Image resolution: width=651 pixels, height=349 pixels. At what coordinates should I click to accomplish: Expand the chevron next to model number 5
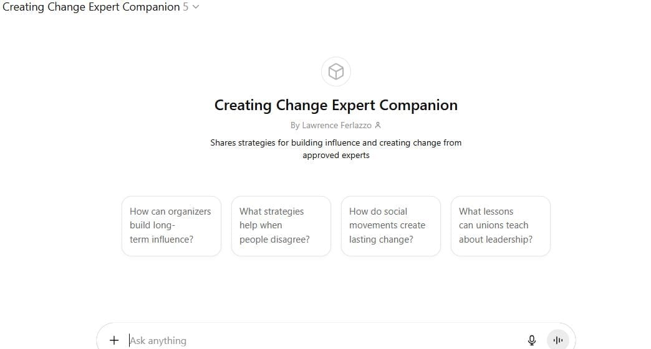(x=196, y=7)
